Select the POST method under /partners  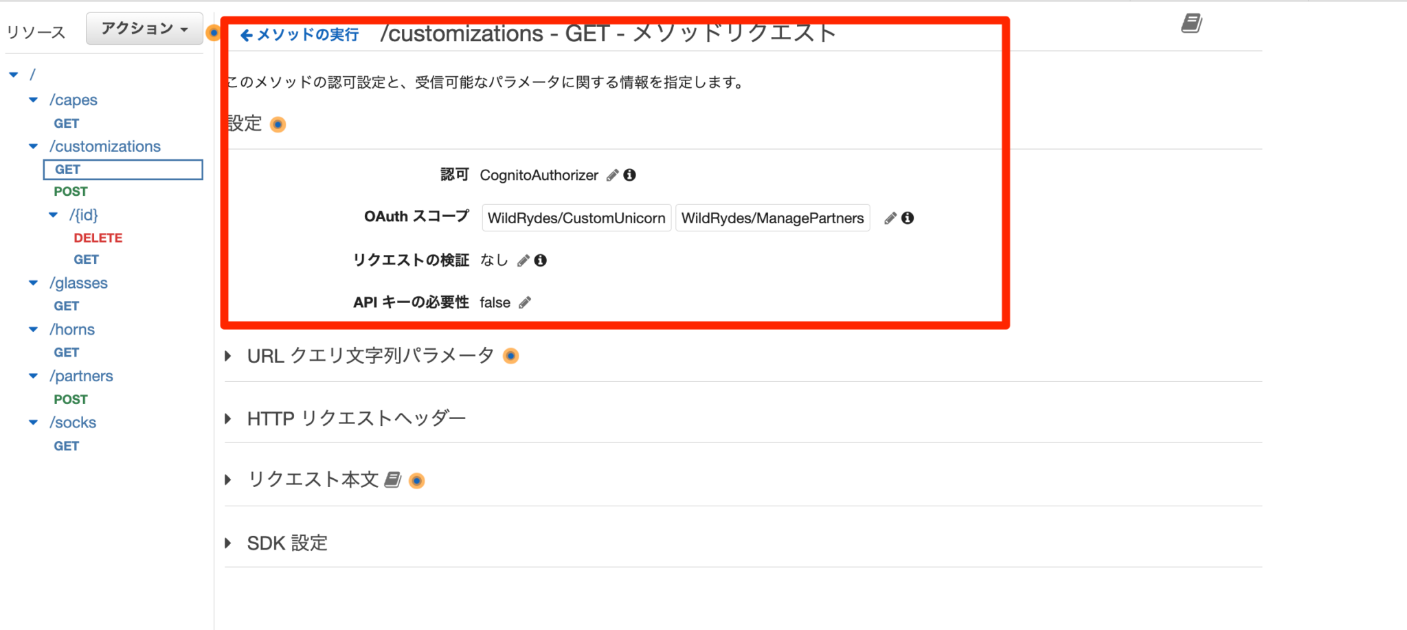[x=71, y=398]
